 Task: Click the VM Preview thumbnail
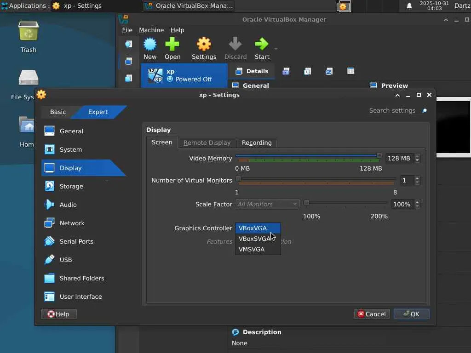click(454, 127)
